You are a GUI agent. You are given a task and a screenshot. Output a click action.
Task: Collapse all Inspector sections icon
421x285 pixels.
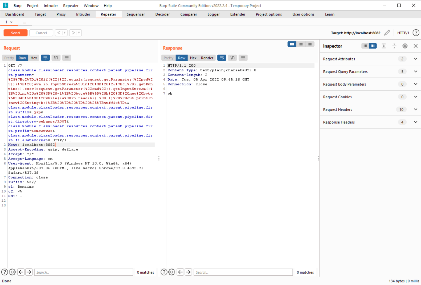[x=394, y=46]
